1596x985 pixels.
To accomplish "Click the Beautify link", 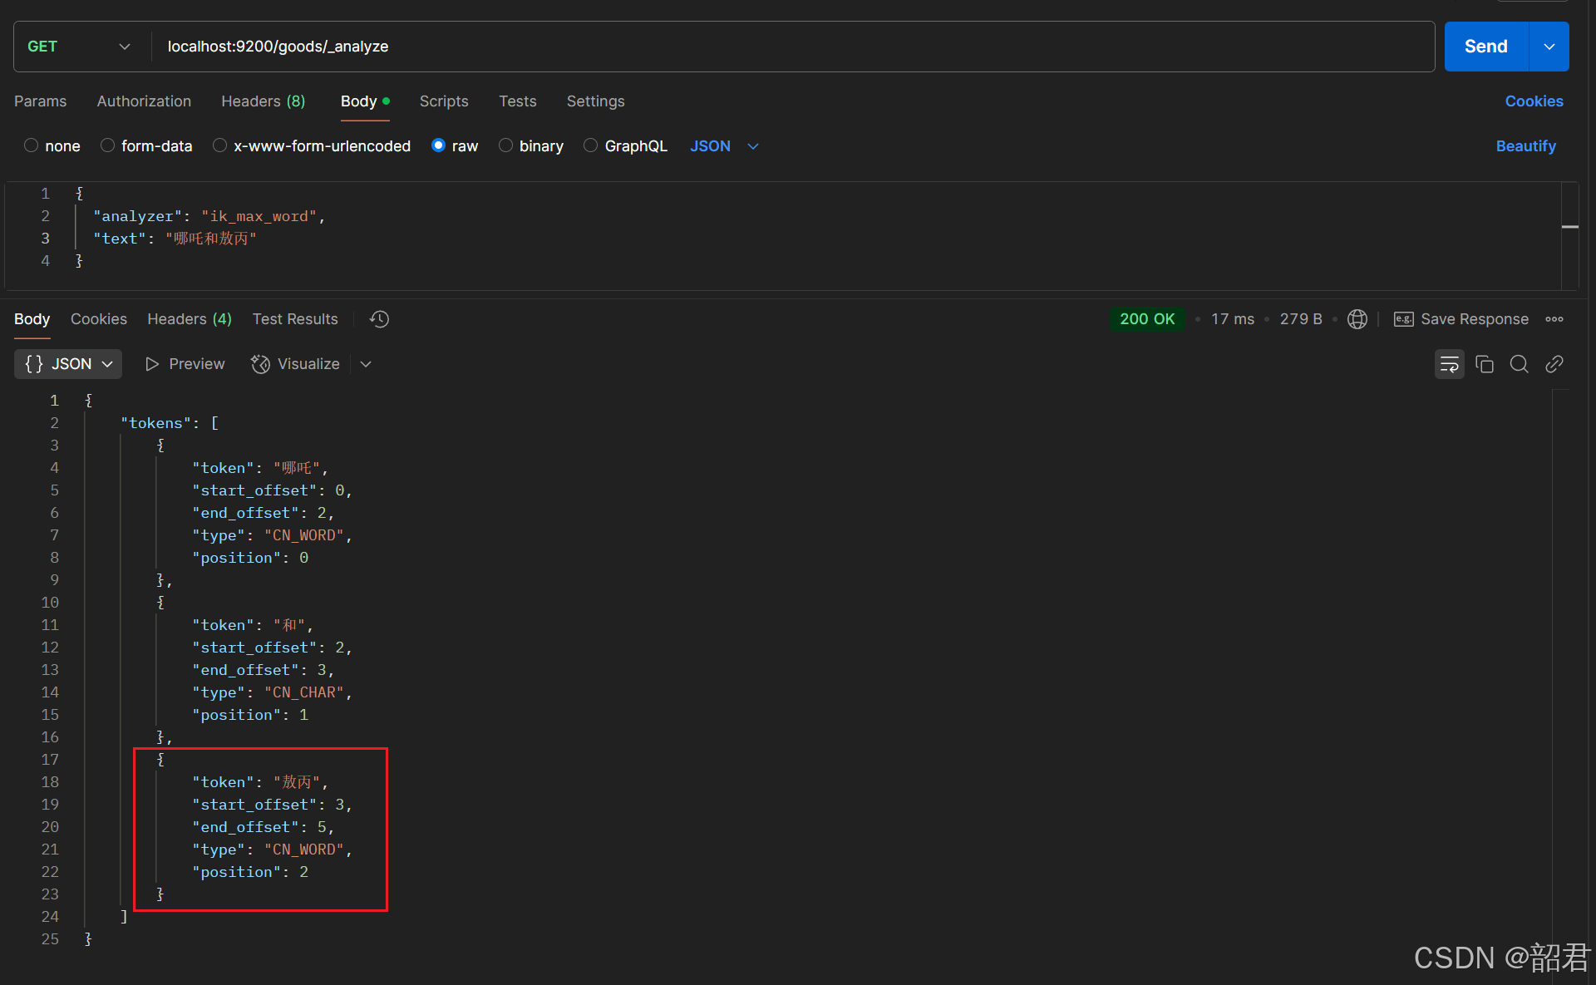I will click(x=1525, y=146).
